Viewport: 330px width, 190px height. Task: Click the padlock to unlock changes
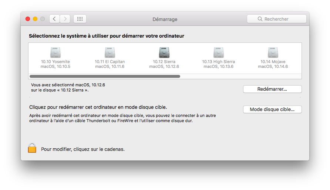[x=32, y=148]
